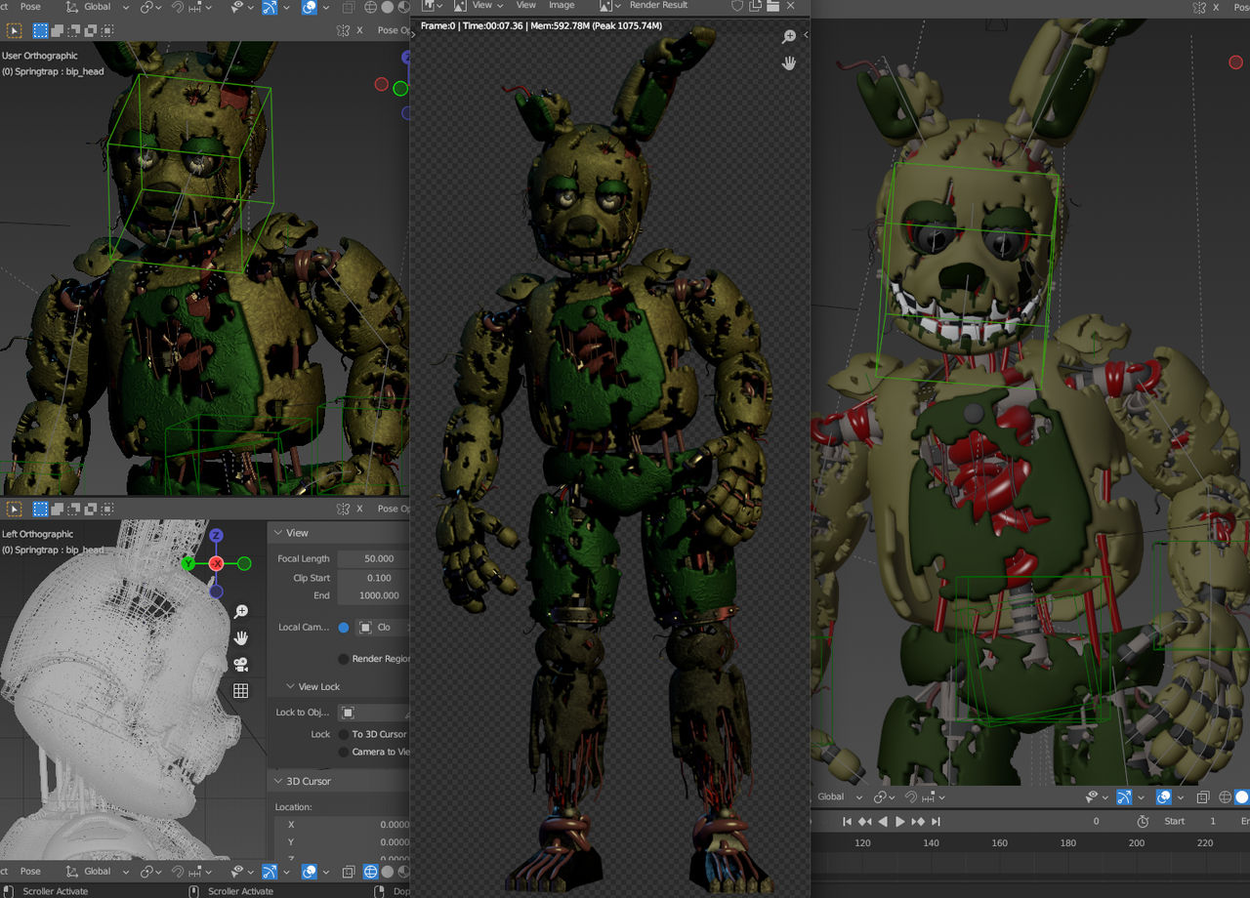Screen dimensions: 1250x898
Task: Play the animation in the timeline
Action: (x=899, y=821)
